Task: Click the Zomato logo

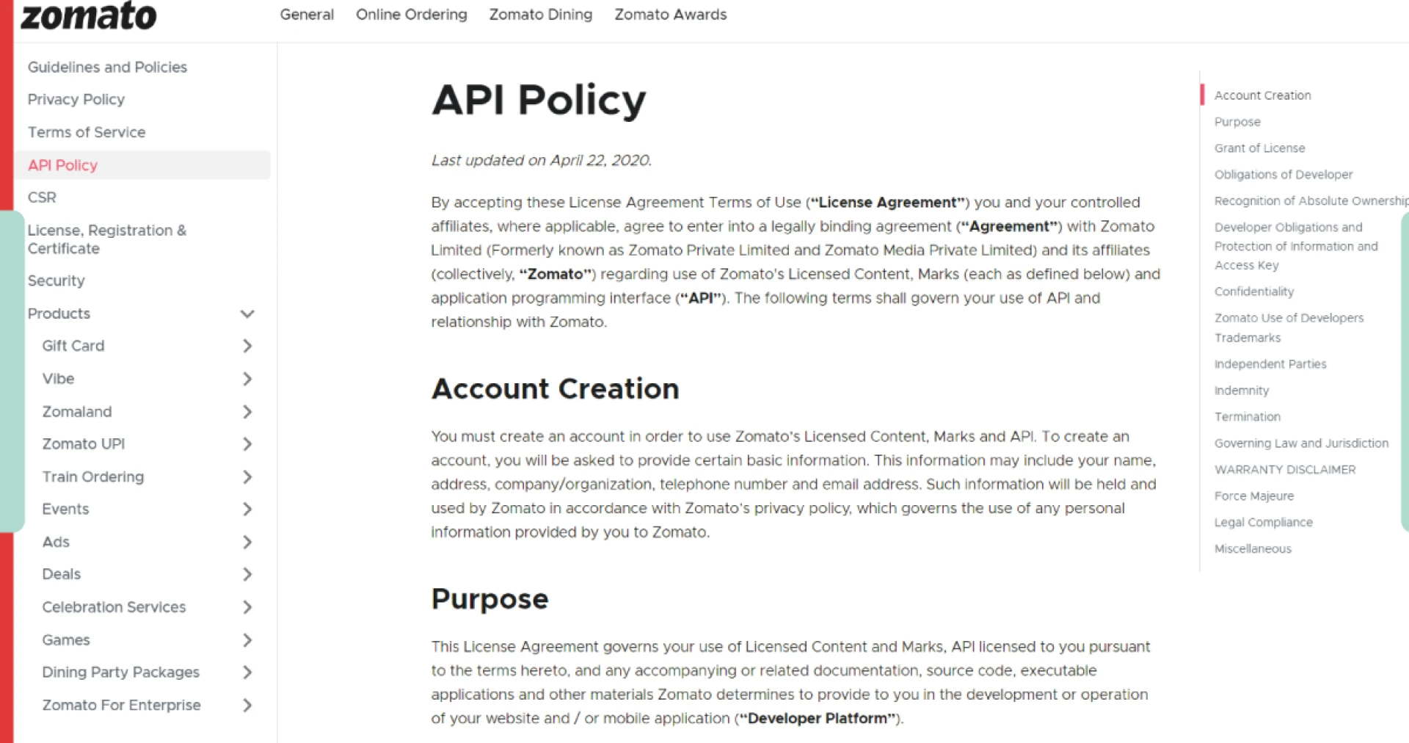Action: coord(88,15)
